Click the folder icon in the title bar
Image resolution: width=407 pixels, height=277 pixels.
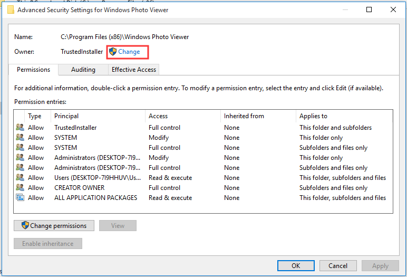(10, 9)
